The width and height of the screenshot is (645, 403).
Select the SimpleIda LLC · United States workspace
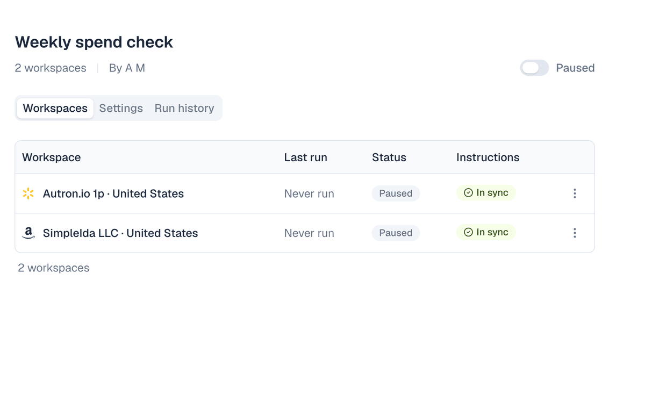click(120, 233)
